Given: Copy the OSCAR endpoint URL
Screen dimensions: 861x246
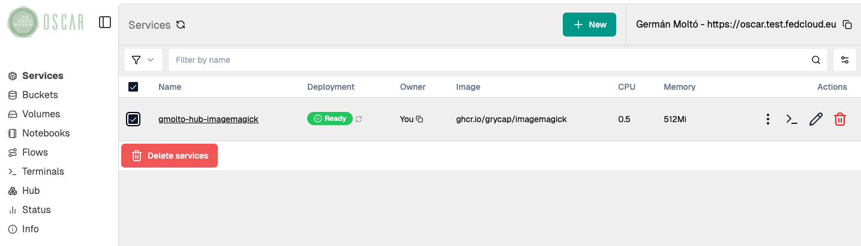Looking at the screenshot, I should point(847,25).
